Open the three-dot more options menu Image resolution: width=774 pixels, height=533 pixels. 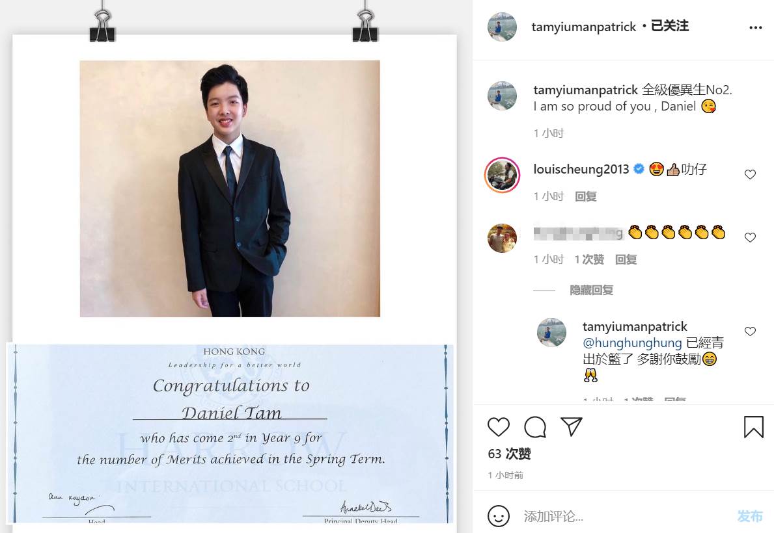pos(756,27)
